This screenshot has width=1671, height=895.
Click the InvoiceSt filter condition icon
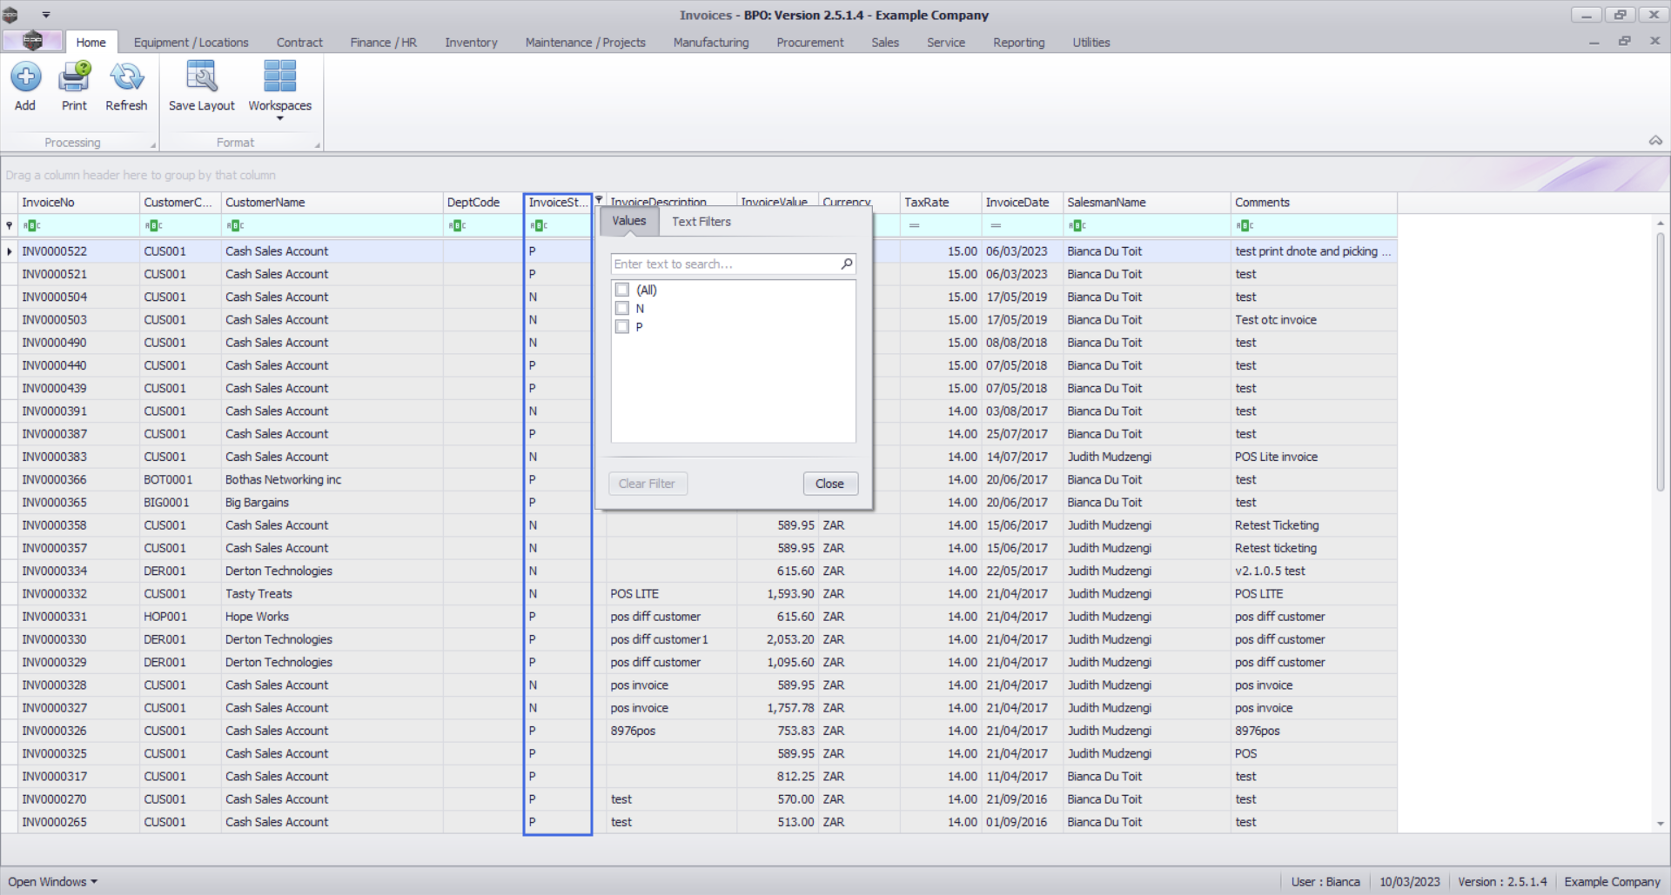pyautogui.click(x=539, y=226)
